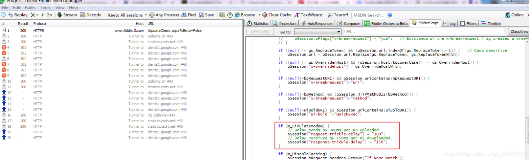Select session 1 www.fiddler2.com row
Image resolution: width=529 pixels, height=160 pixels.
[x=121, y=30]
